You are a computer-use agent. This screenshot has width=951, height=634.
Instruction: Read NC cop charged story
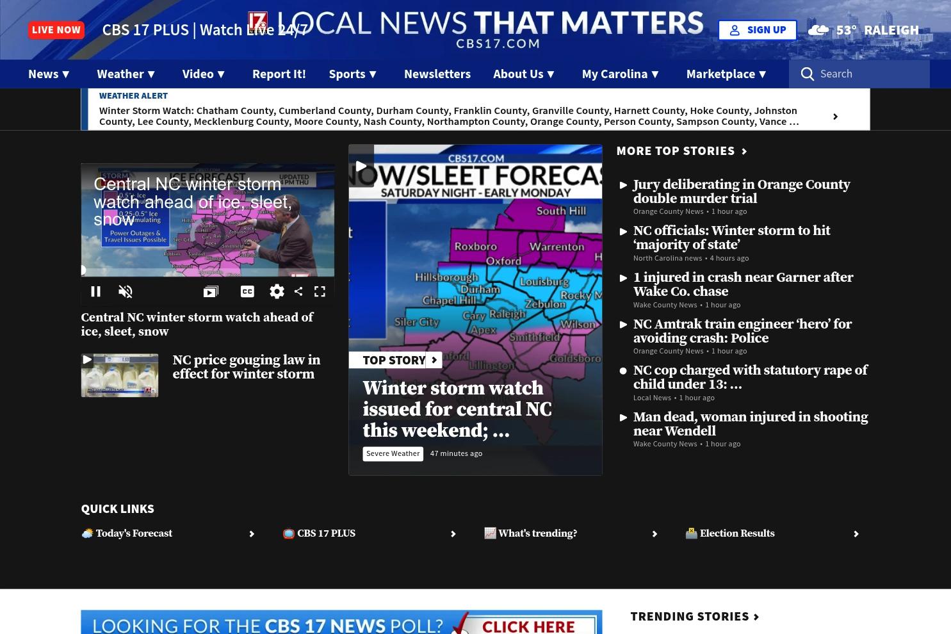(x=750, y=377)
